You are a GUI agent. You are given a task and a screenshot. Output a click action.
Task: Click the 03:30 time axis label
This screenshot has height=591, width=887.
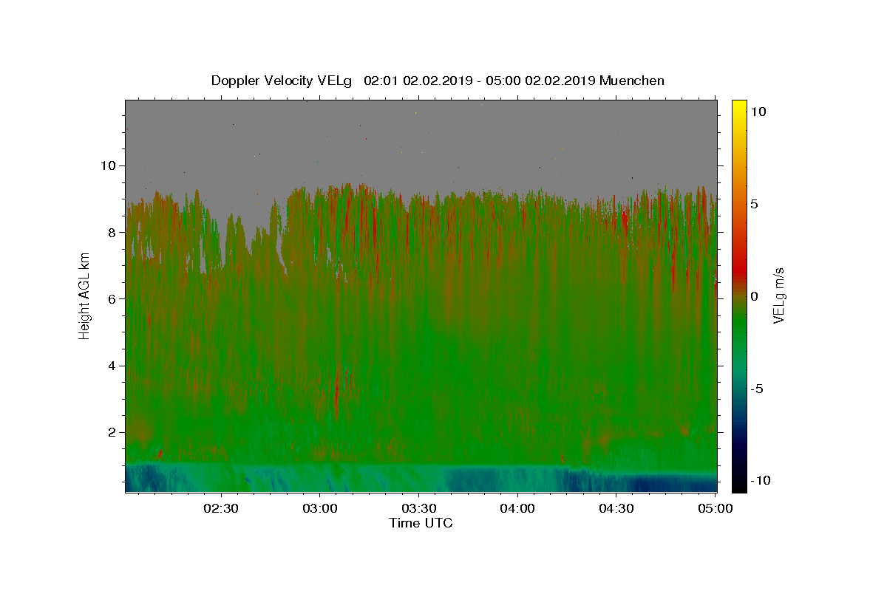418,508
